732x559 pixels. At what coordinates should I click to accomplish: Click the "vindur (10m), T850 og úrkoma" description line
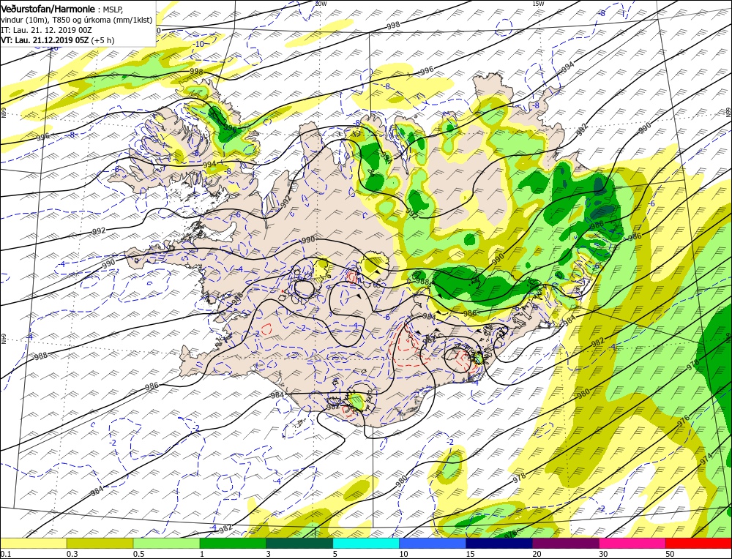tap(76, 20)
